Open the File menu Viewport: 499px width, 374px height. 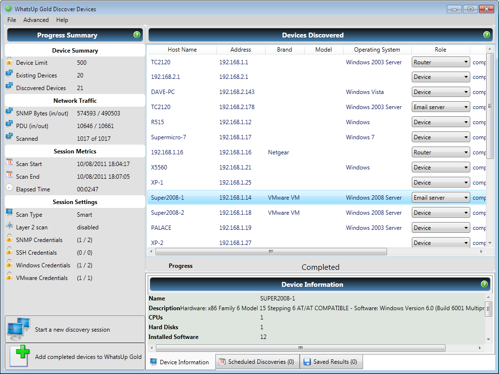[12, 19]
